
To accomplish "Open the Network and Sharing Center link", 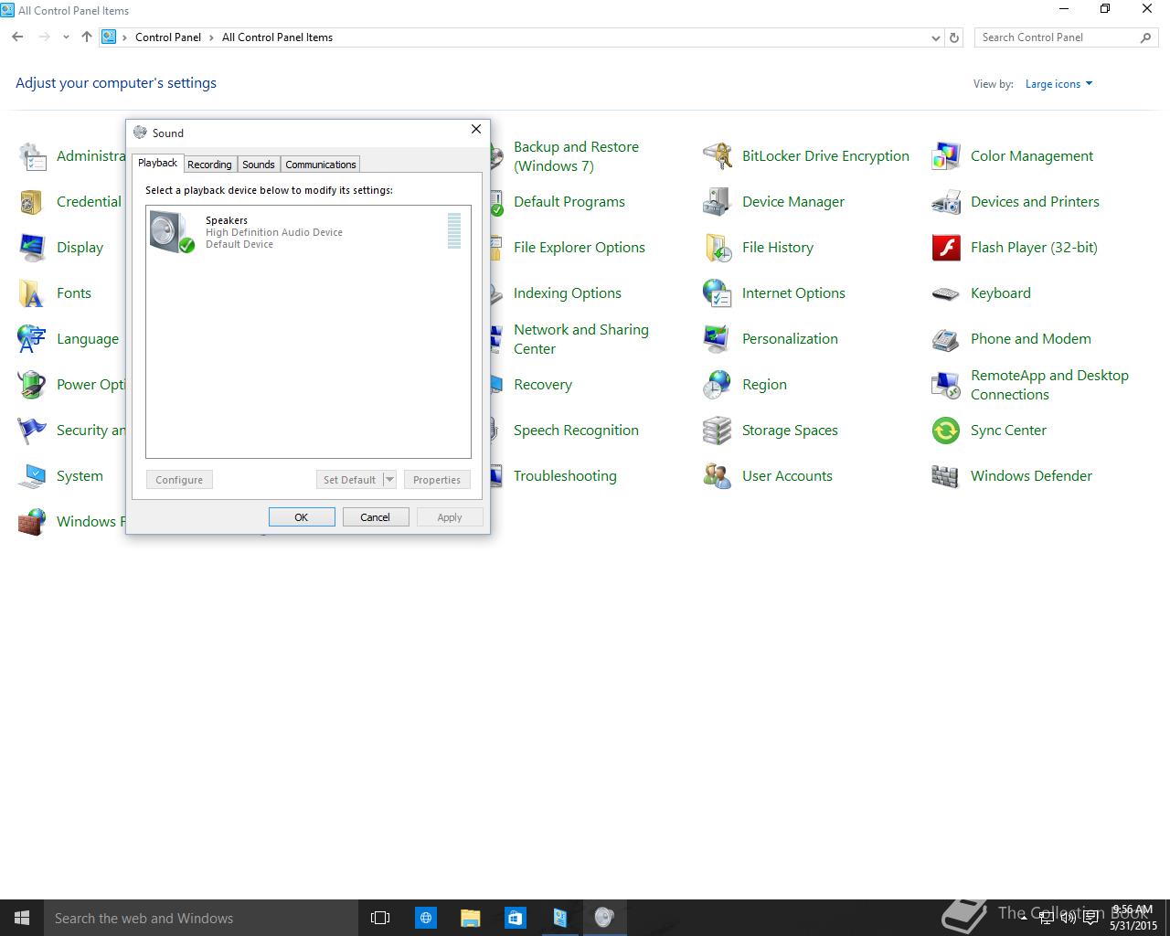I will [581, 339].
